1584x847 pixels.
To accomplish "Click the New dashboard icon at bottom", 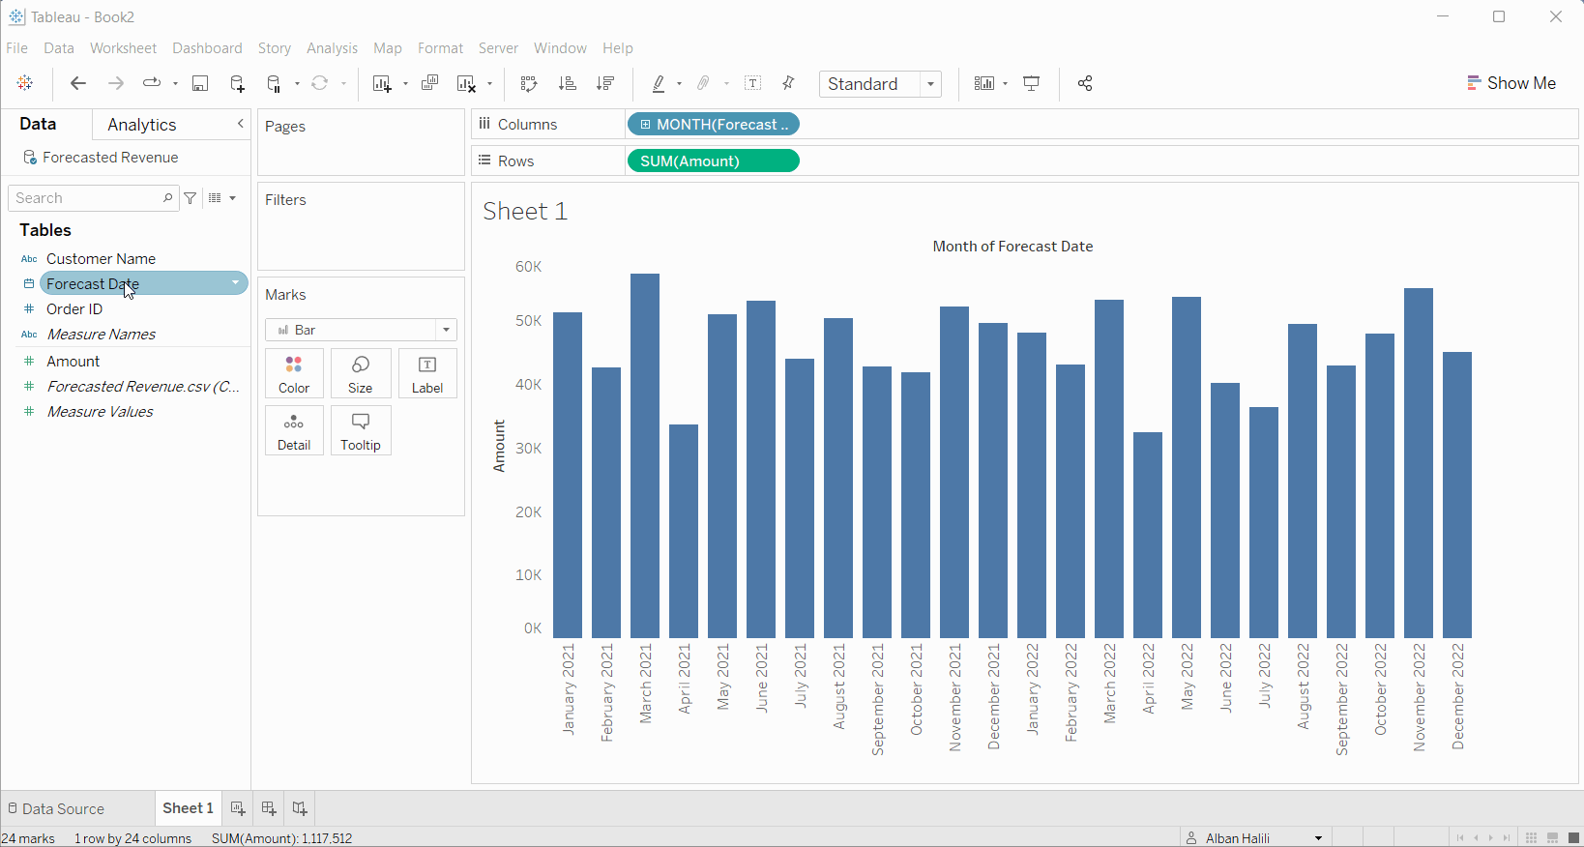I will 269,808.
